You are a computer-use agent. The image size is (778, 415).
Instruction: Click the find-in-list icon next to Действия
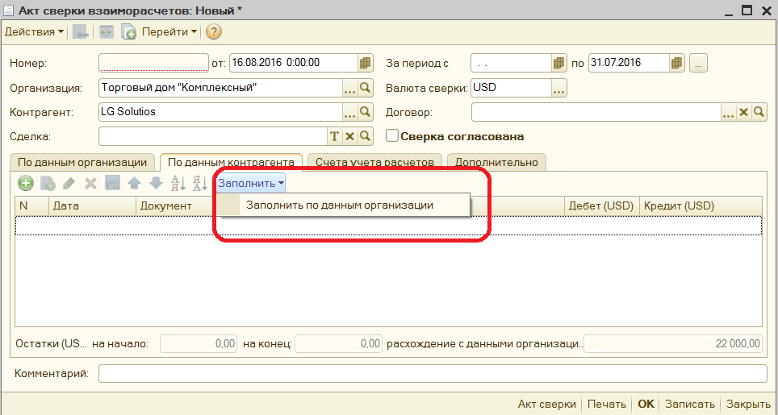point(81,32)
